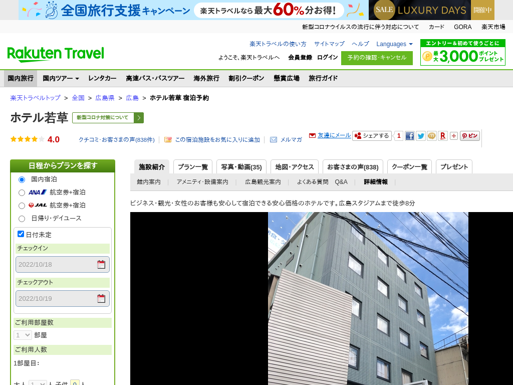The image size is (513, 385).
Task: Click the 全国旅行支援キャンペーン banner
Action: 193,10
